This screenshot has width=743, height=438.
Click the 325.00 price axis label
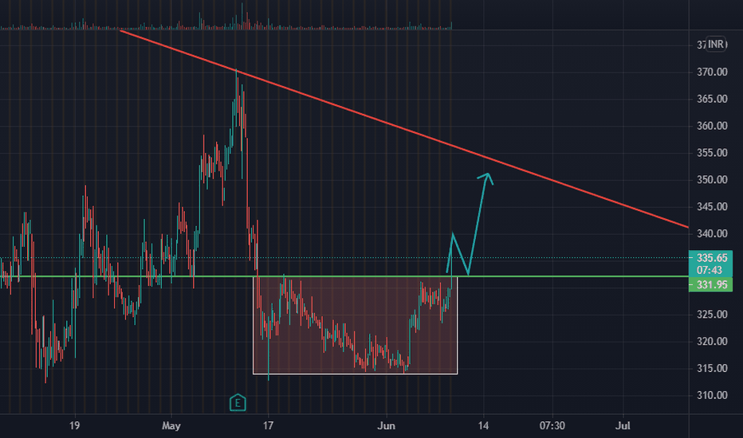(x=712, y=315)
